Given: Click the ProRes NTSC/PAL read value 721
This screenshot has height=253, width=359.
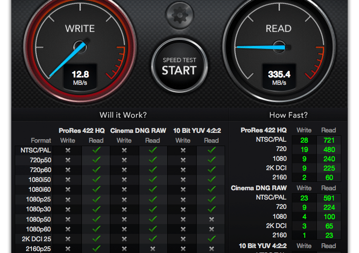Looking at the screenshot, I should (329, 140).
